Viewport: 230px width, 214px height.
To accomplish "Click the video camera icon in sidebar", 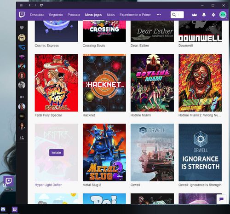I will 22,97.
